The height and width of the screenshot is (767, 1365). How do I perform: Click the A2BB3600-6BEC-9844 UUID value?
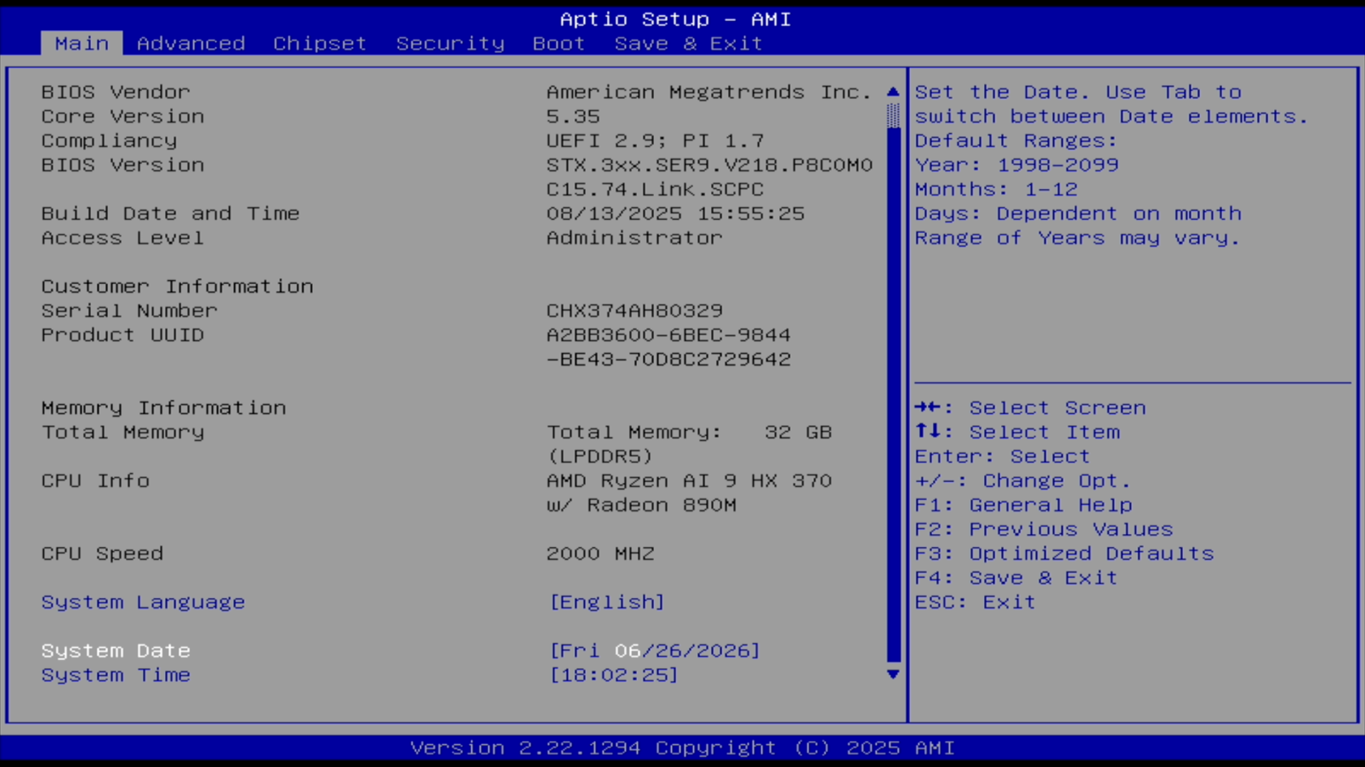[x=669, y=335]
